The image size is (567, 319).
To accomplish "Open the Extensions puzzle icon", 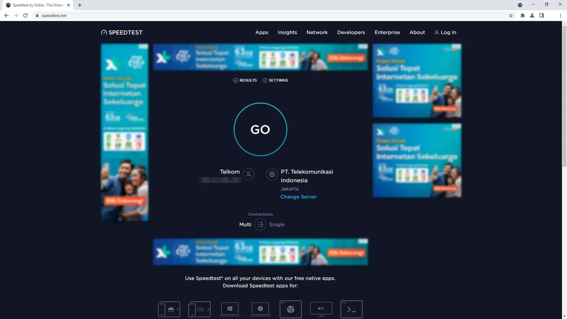I will (x=522, y=15).
